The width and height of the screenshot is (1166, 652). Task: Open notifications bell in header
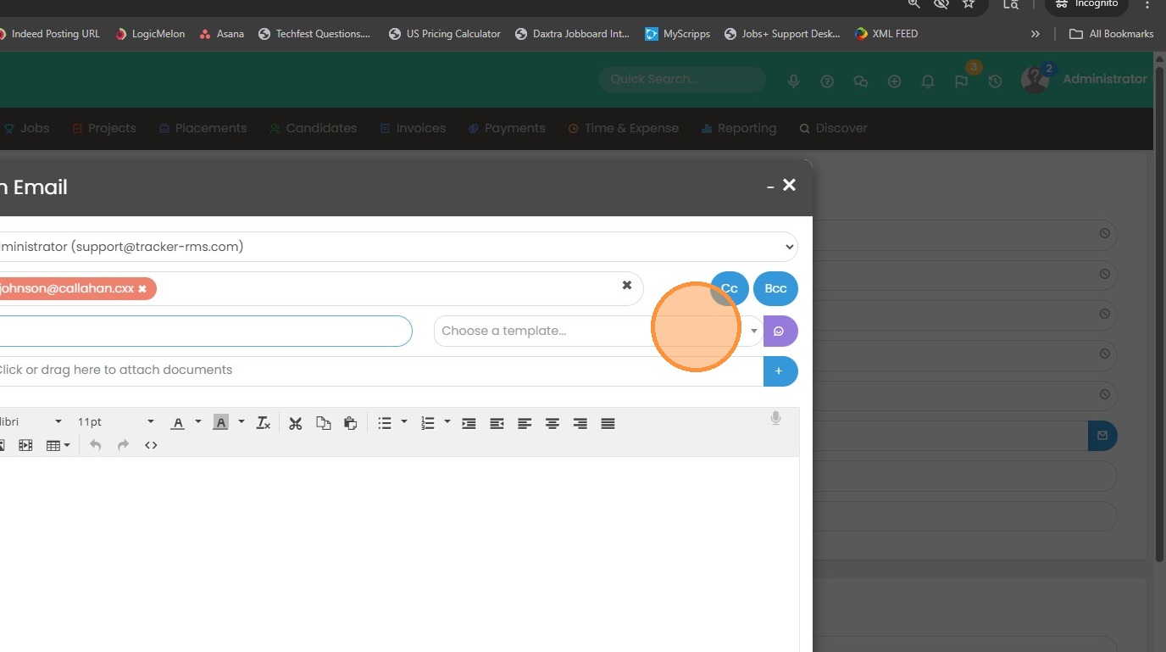click(928, 81)
